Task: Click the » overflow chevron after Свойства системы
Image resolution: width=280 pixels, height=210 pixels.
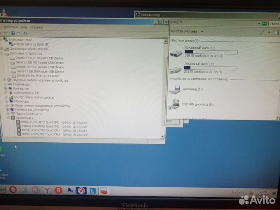Action: coord(202,31)
